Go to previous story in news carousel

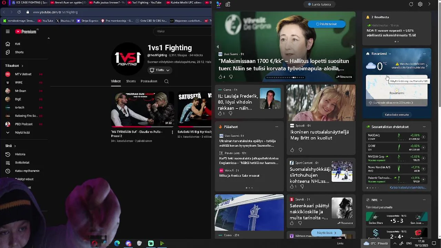pos(218,47)
